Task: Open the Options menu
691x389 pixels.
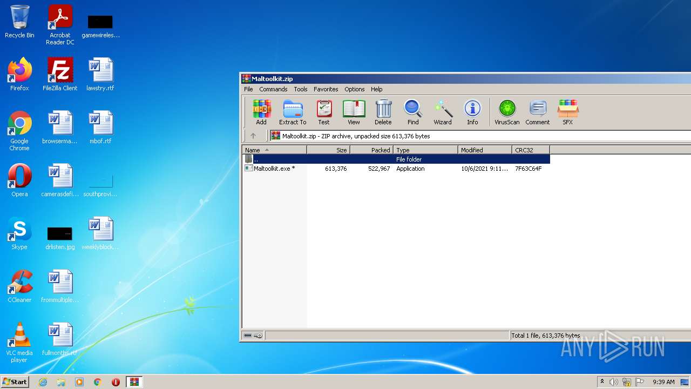Action: coord(355,89)
